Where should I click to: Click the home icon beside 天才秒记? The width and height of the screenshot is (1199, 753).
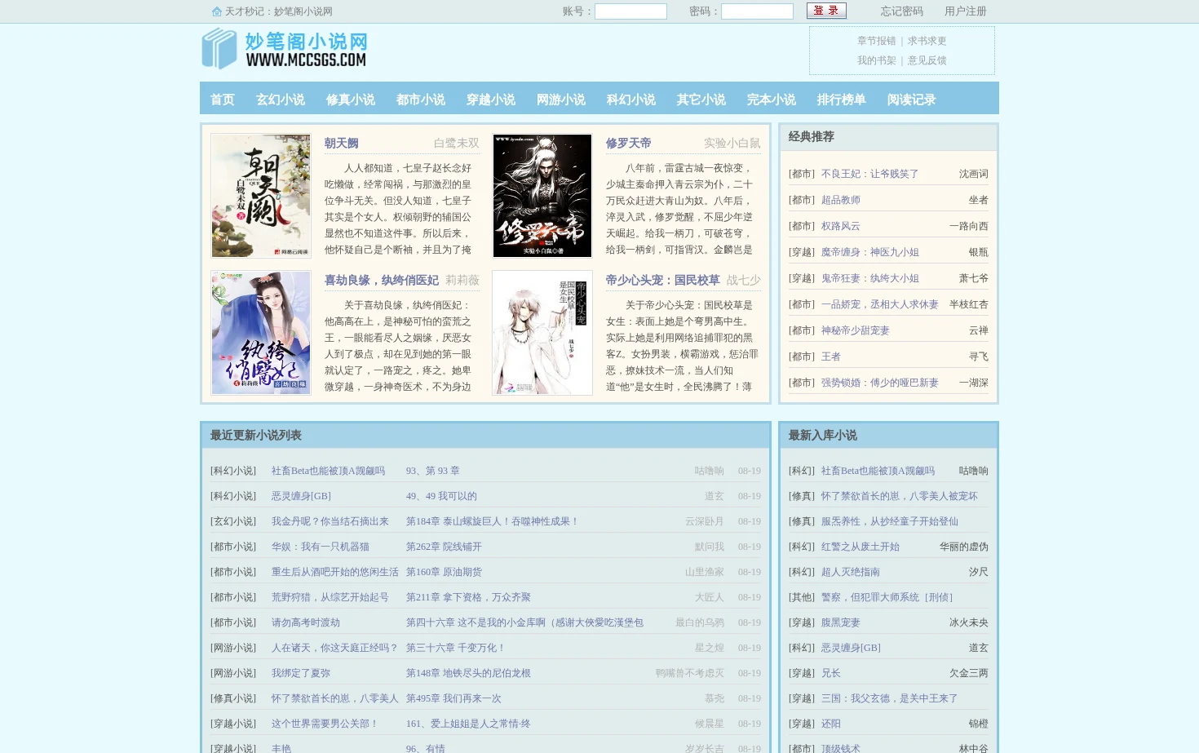click(216, 11)
